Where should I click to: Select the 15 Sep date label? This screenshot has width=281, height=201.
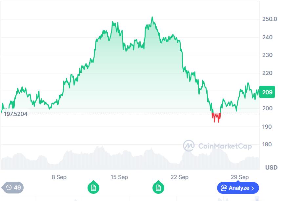(x=119, y=177)
